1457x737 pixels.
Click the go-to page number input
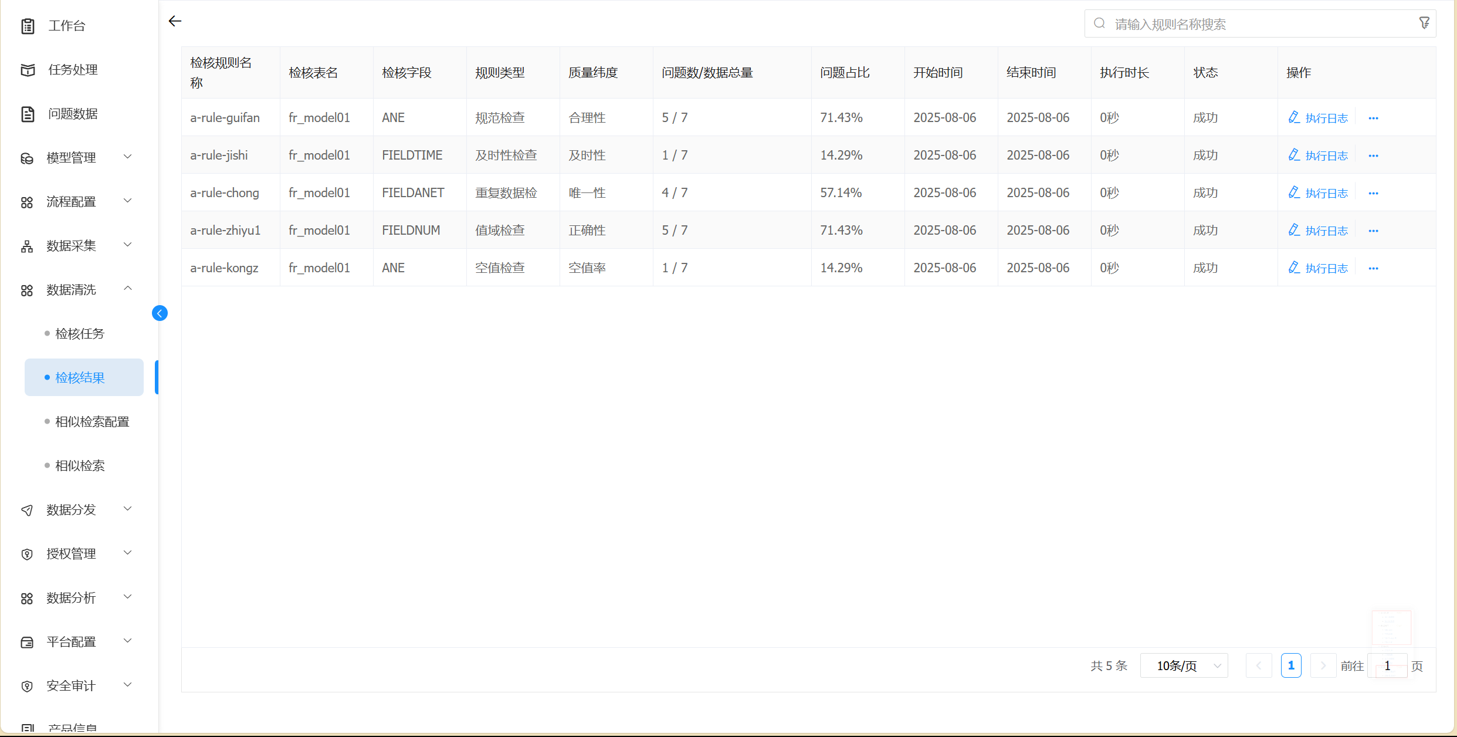[x=1387, y=666]
